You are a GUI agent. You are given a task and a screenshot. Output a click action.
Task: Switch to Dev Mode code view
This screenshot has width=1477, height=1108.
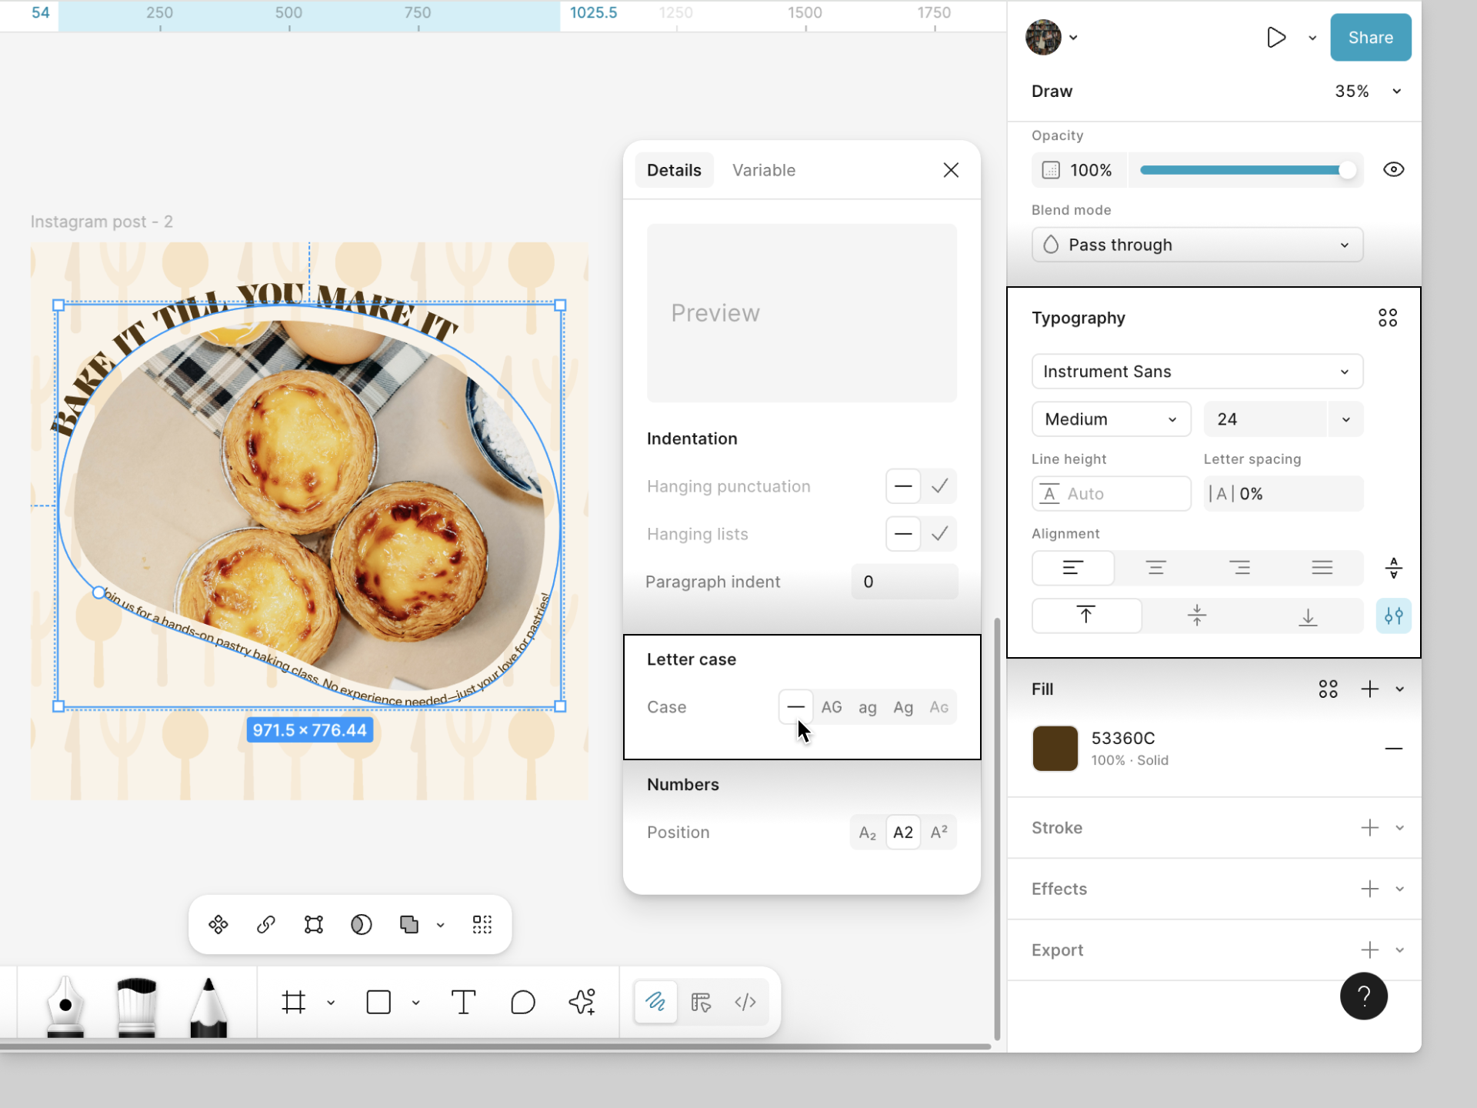(745, 1002)
